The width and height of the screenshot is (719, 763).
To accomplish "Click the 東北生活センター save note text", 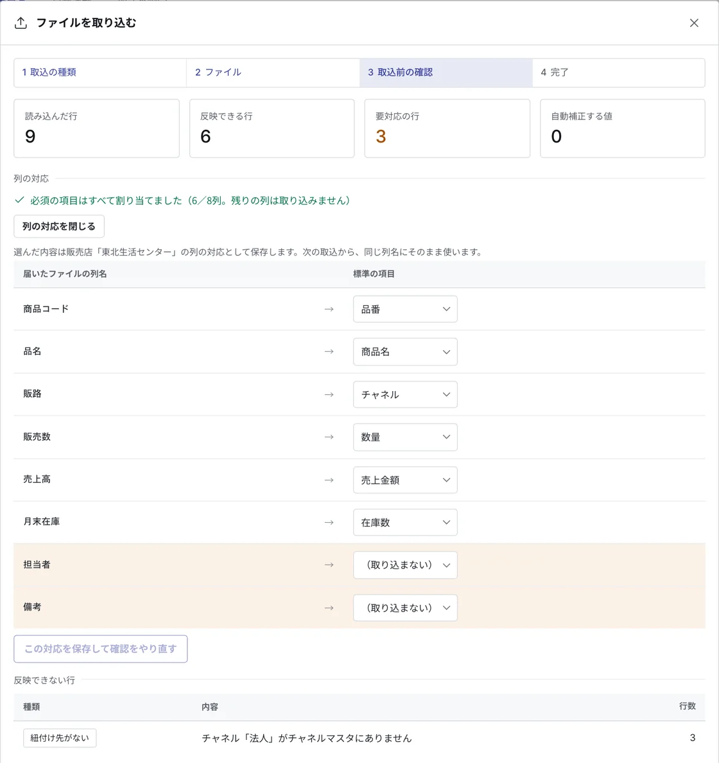I will 248,252.
